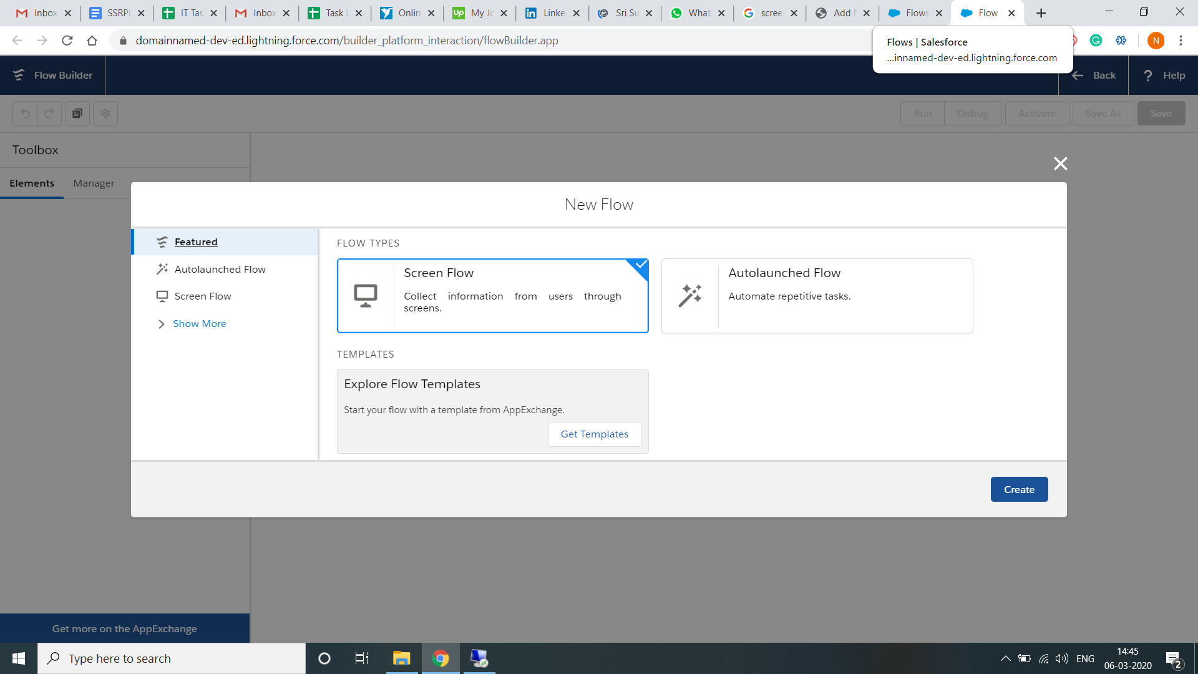
Task: Switch to the Manager tab
Action: 94,183
